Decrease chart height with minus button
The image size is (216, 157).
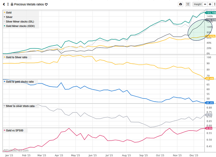(205, 4)
